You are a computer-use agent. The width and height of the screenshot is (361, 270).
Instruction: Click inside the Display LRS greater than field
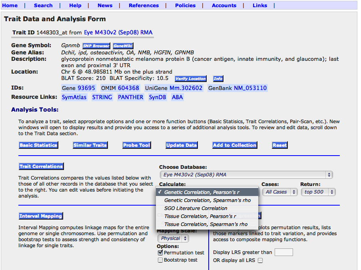coord(283,252)
